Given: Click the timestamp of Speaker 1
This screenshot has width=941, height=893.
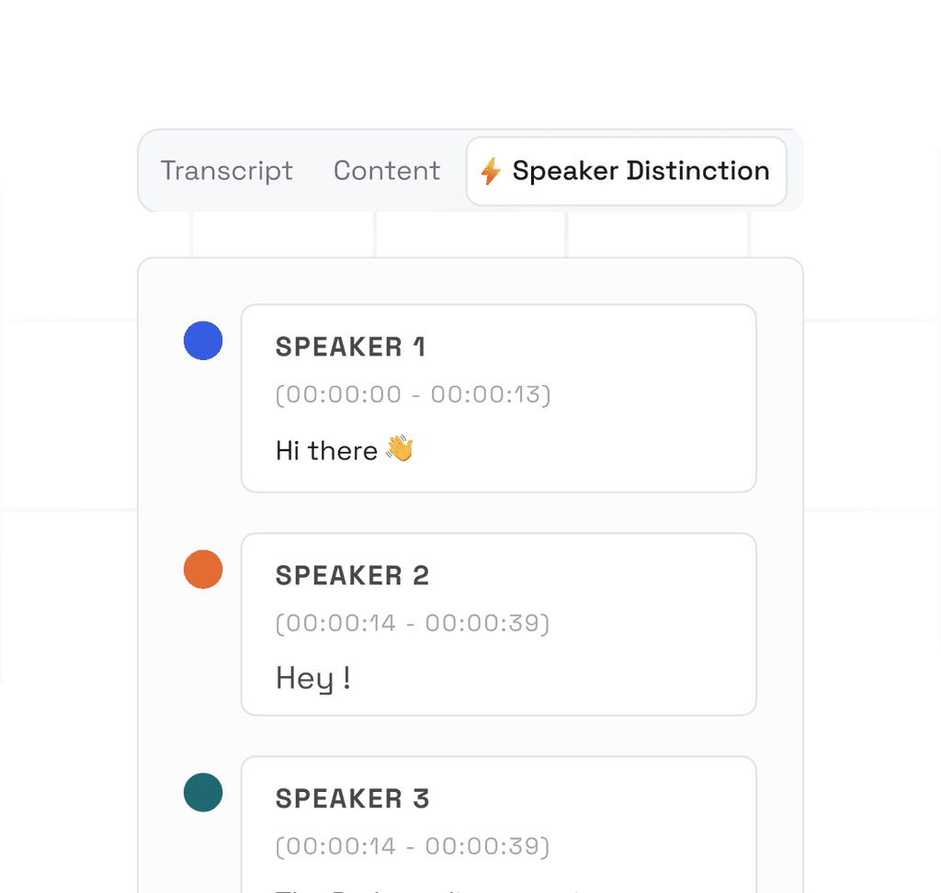Looking at the screenshot, I should (x=413, y=393).
